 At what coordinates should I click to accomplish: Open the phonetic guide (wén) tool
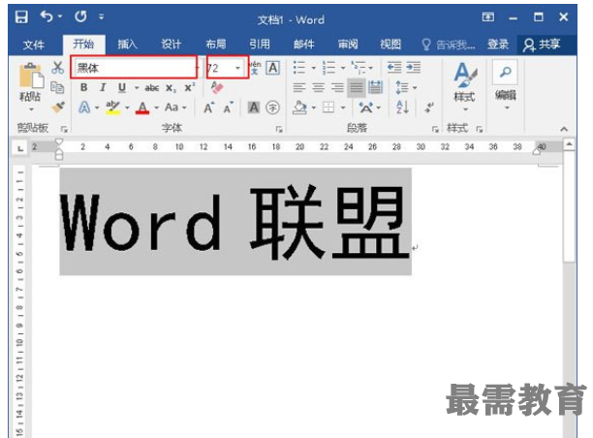tap(255, 68)
